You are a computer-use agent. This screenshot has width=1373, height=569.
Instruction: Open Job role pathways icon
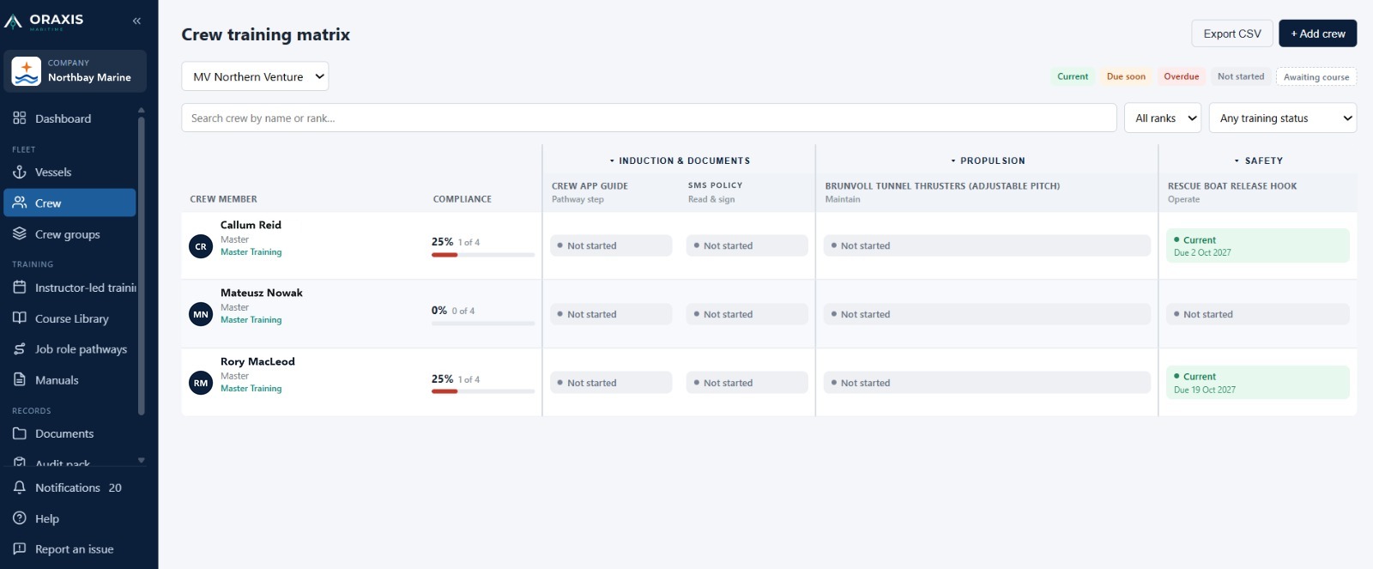tap(20, 349)
